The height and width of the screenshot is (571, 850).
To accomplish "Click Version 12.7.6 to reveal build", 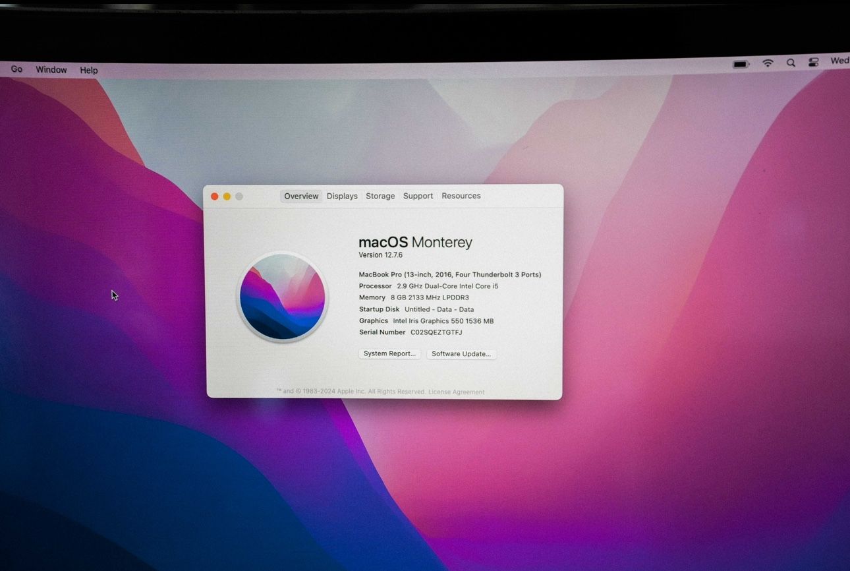I will 380,255.
